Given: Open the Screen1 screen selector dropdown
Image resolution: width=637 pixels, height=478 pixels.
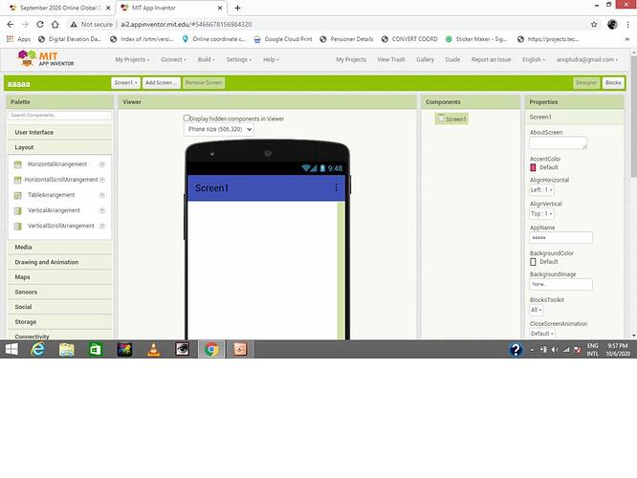Looking at the screenshot, I should (x=125, y=83).
